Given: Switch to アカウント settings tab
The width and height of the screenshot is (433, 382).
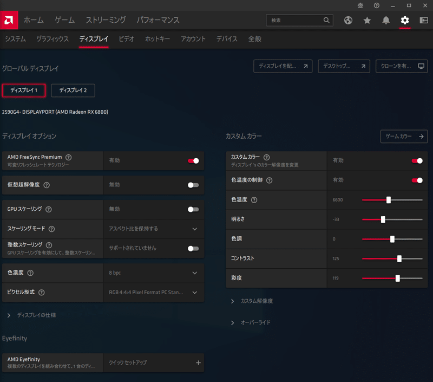Looking at the screenshot, I should point(193,39).
